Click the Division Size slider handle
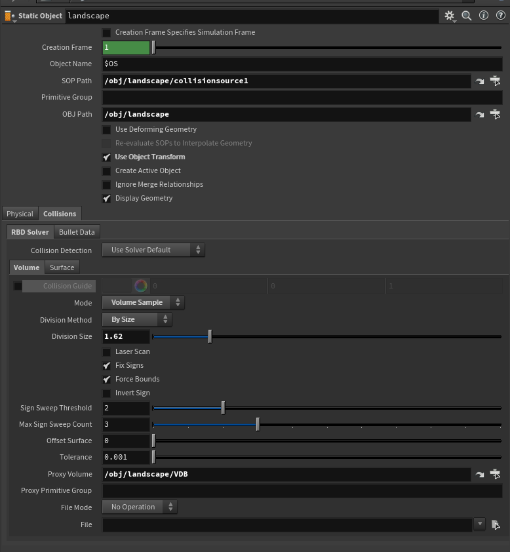510x552 pixels. pos(210,336)
